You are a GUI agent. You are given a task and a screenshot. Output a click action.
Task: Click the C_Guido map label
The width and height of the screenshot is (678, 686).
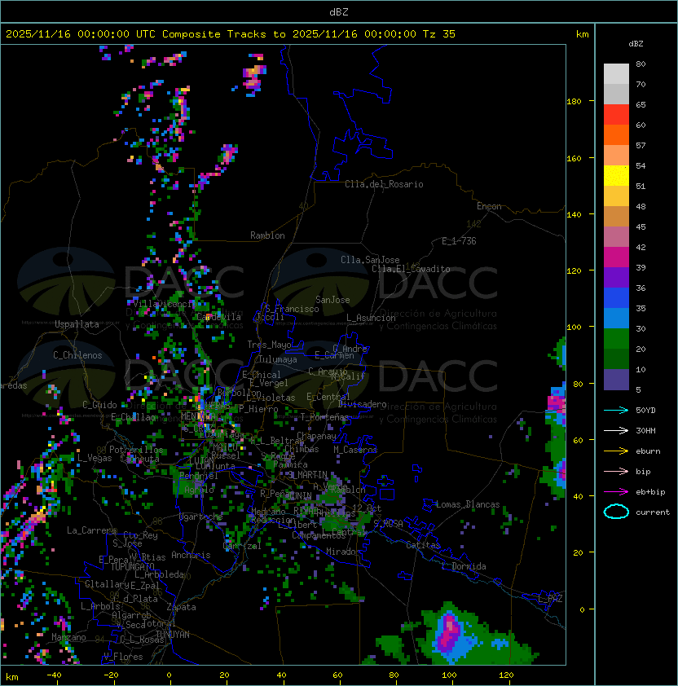(x=99, y=405)
